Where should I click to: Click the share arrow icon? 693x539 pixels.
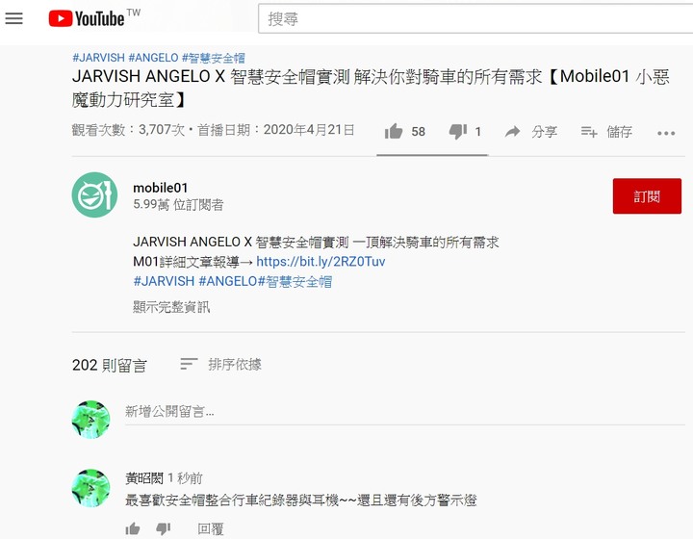513,131
